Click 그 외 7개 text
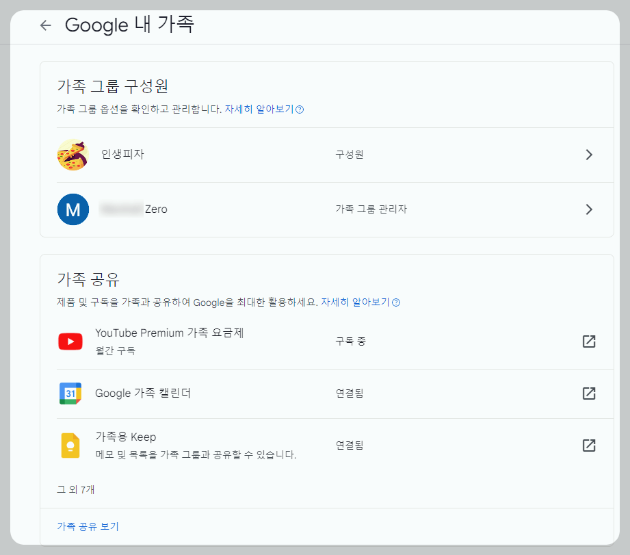Viewport: 630px width, 555px height. click(x=75, y=489)
